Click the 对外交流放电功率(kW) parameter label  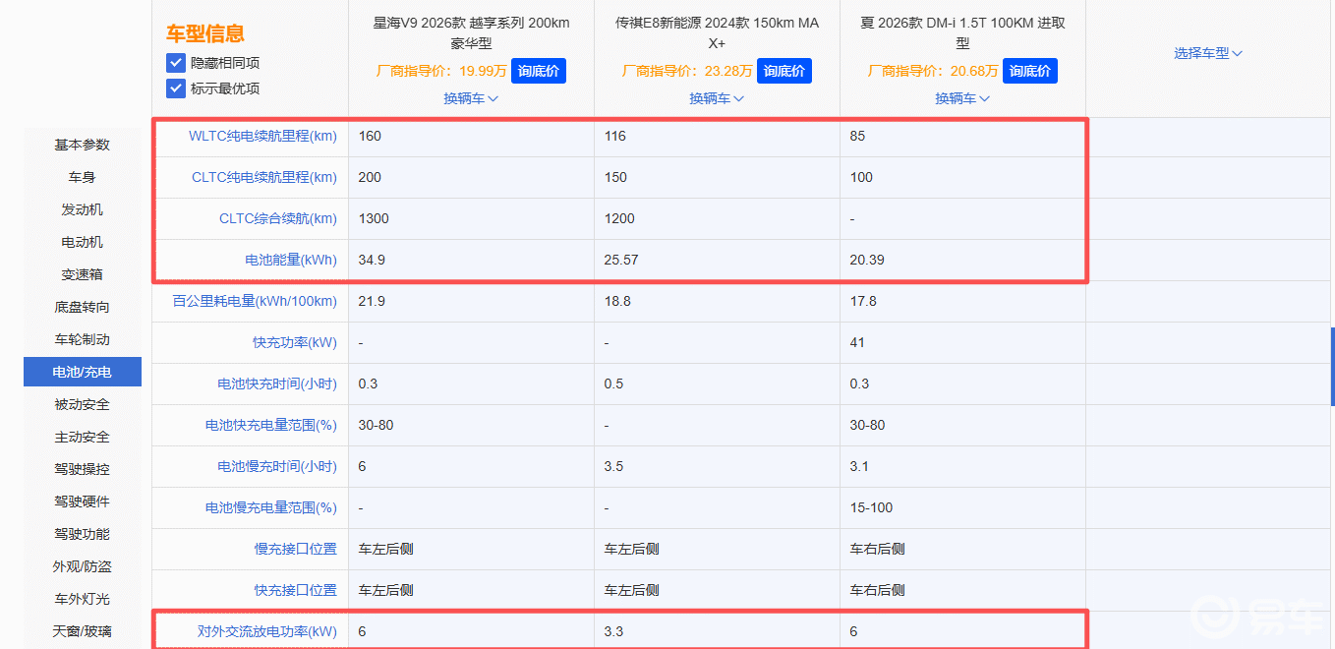click(266, 631)
